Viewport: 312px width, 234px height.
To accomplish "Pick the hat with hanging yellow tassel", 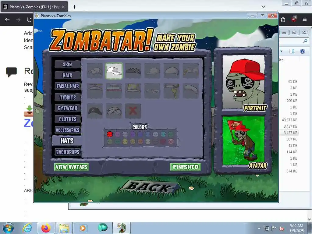I will pyautogui.click(x=172, y=91).
